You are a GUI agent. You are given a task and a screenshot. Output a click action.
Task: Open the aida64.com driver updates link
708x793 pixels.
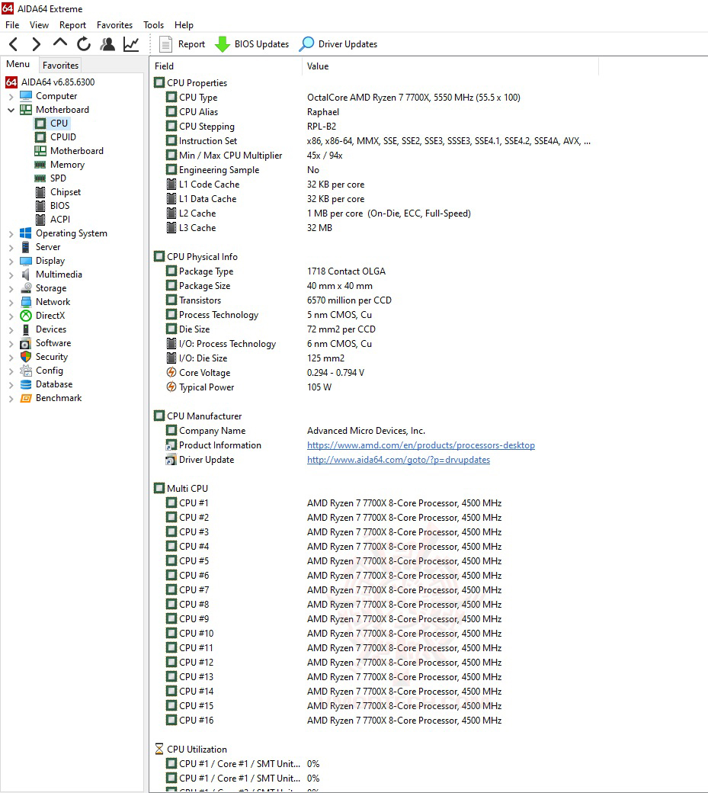(x=399, y=460)
